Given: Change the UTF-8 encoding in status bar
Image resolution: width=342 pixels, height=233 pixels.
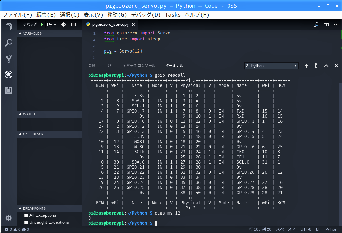Looking at the screenshot, I should [306, 229].
